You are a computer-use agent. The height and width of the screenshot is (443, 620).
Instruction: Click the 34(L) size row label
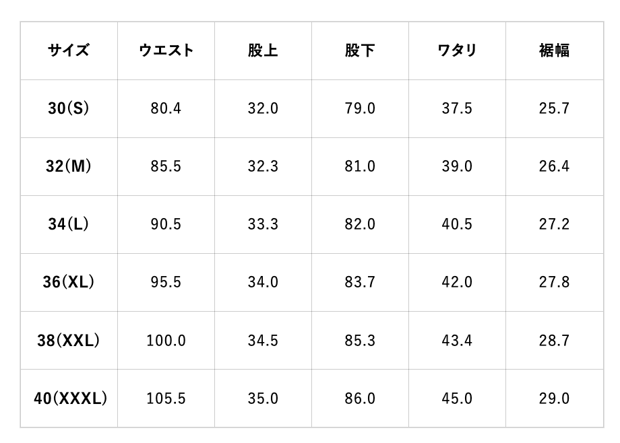click(69, 224)
